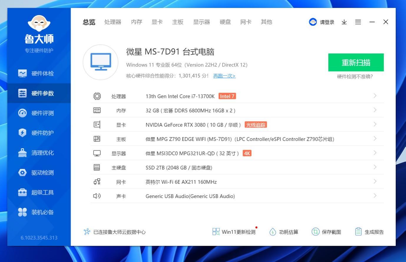Open 超级工具 toolbox section

(39, 192)
